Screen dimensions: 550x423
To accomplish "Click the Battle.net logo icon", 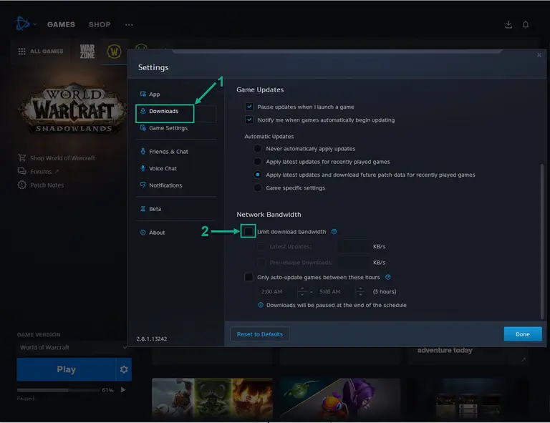I will (x=22, y=24).
